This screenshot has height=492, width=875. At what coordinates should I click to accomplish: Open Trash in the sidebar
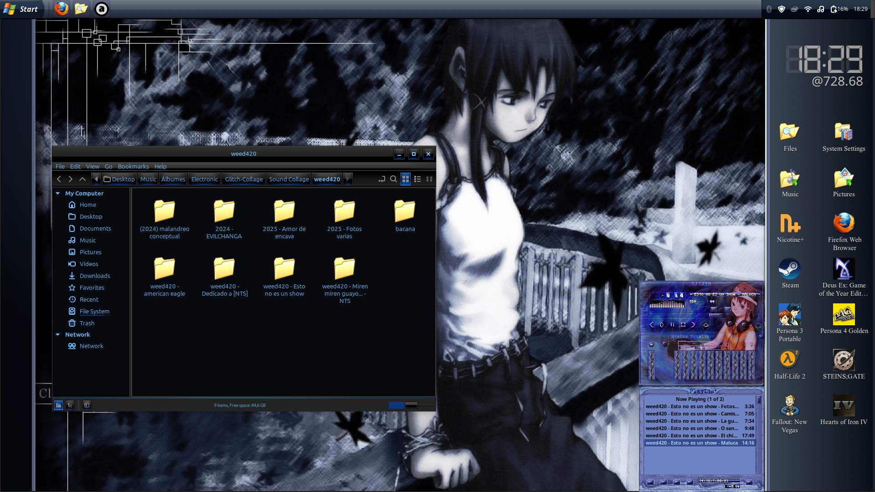87,323
